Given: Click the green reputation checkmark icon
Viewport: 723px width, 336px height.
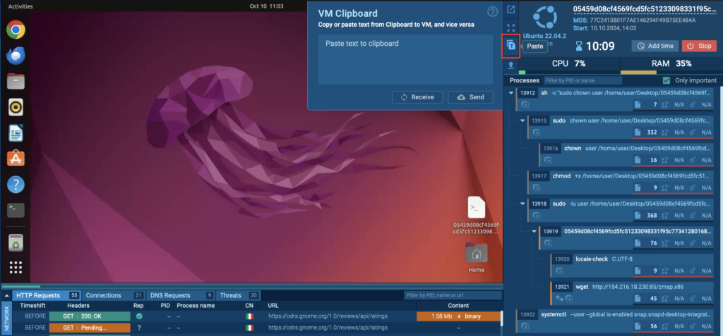Looking at the screenshot, I should (x=139, y=316).
